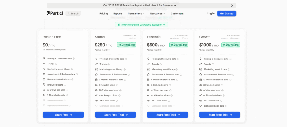Click the Search field in header
Screen dimensions: 287x127
[x=73, y=13]
